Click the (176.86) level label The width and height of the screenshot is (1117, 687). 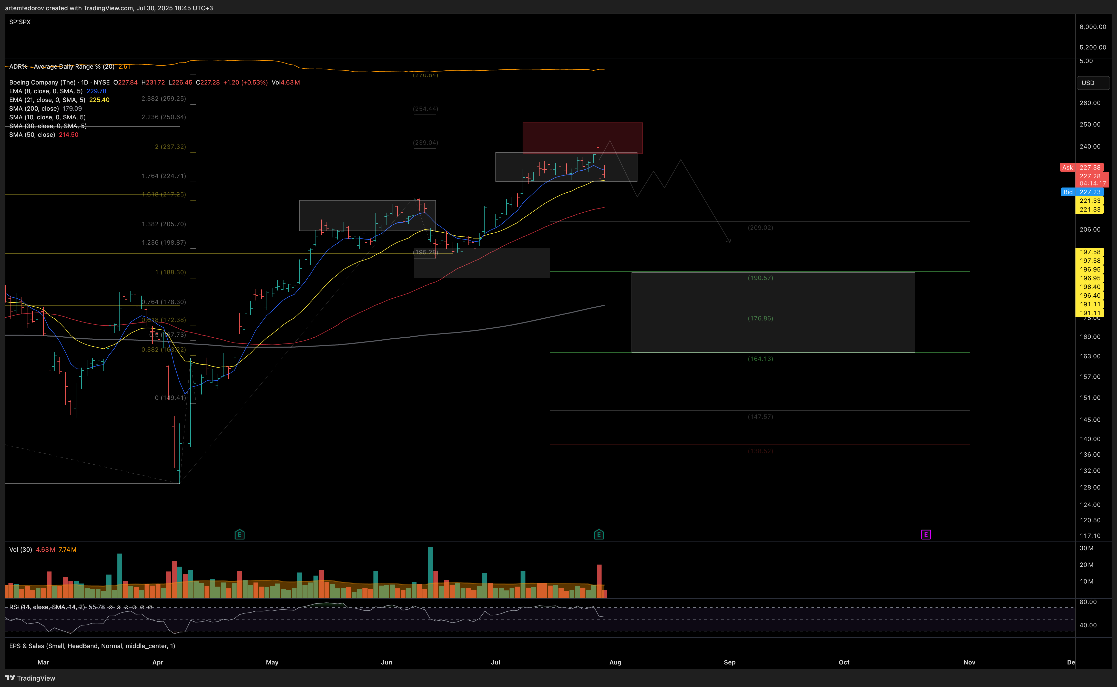tap(760, 318)
